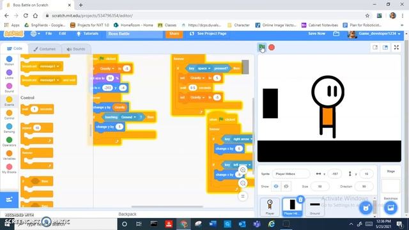Image resolution: width=409 pixels, height=230 pixels.
Task: Open the My Stuff folder icon
Action: pos(336,34)
